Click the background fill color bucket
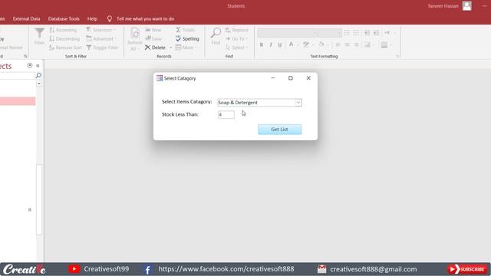This screenshot has height=276, width=491. coord(321,44)
